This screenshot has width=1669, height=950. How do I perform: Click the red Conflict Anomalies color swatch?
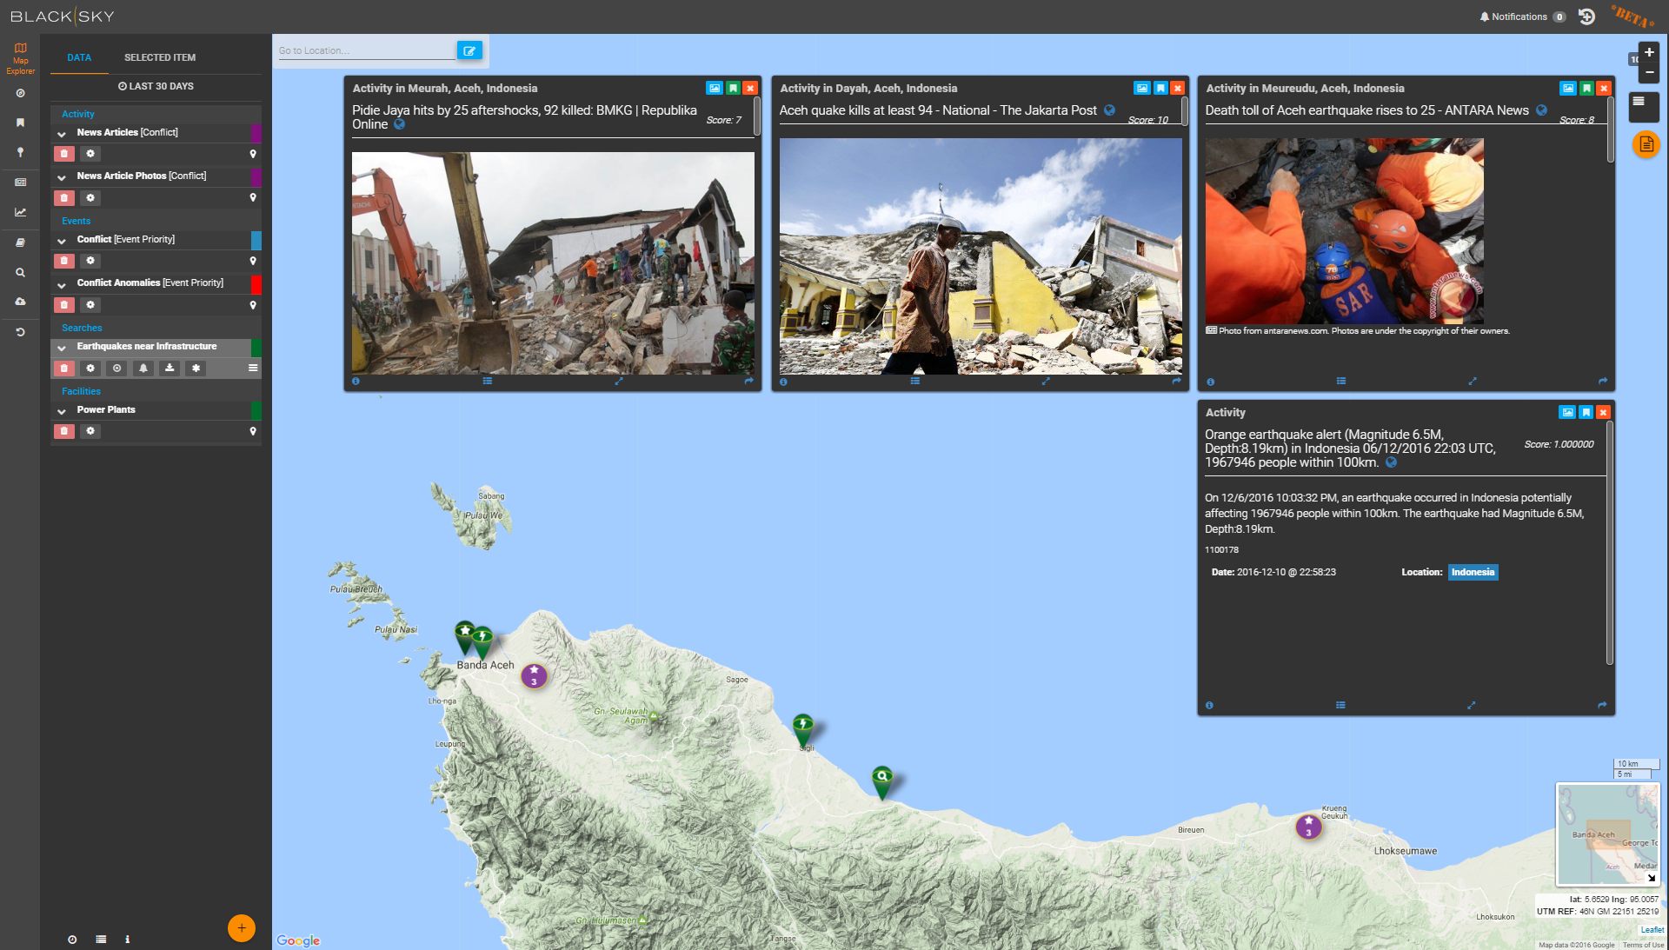(256, 284)
